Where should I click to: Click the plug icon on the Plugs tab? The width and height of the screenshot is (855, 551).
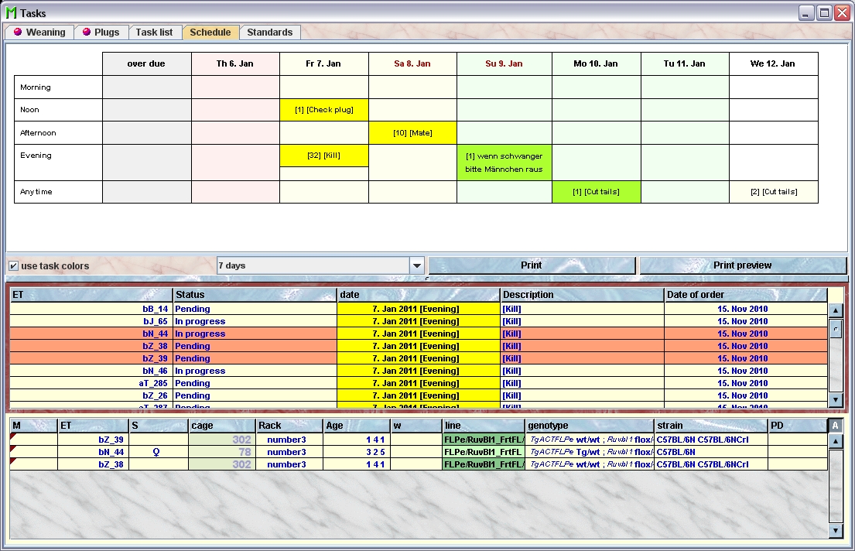(87, 33)
